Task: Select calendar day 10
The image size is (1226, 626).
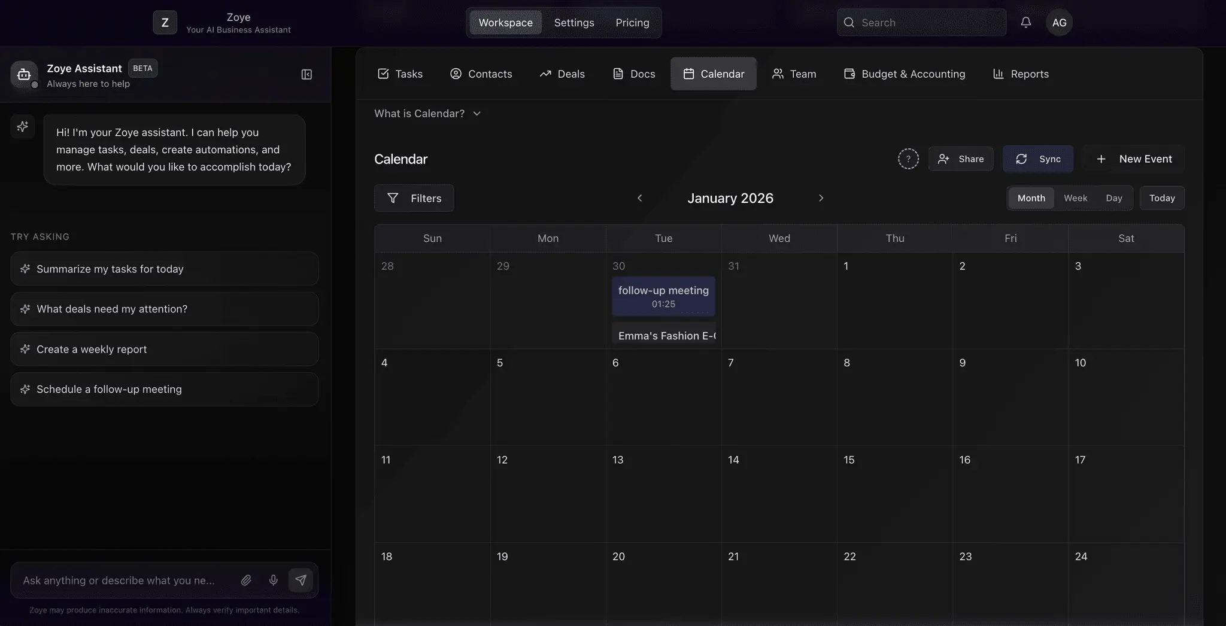Action: pos(1126,397)
